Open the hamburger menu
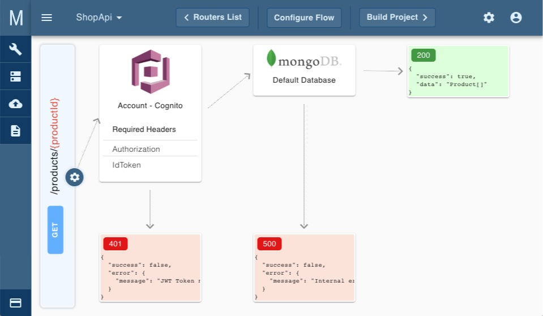This screenshot has width=543, height=316. pyautogui.click(x=47, y=18)
